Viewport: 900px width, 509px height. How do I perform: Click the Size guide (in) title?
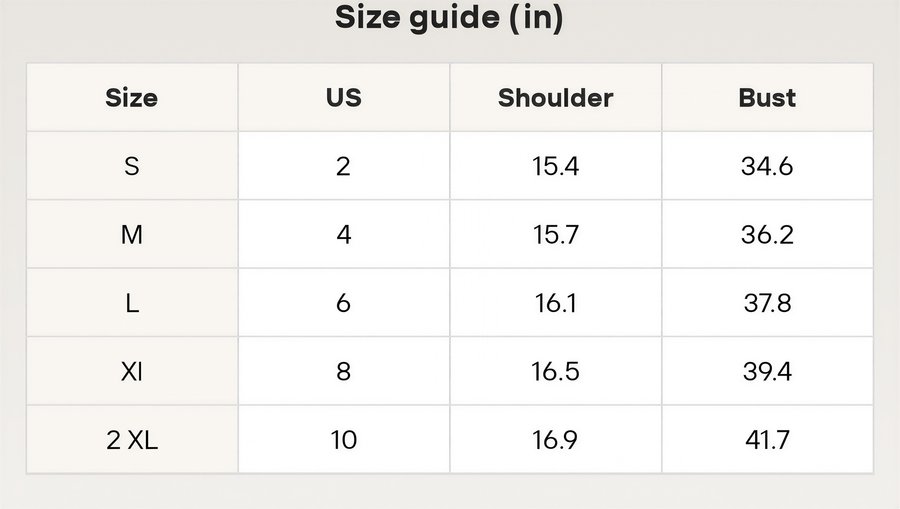pos(449,18)
